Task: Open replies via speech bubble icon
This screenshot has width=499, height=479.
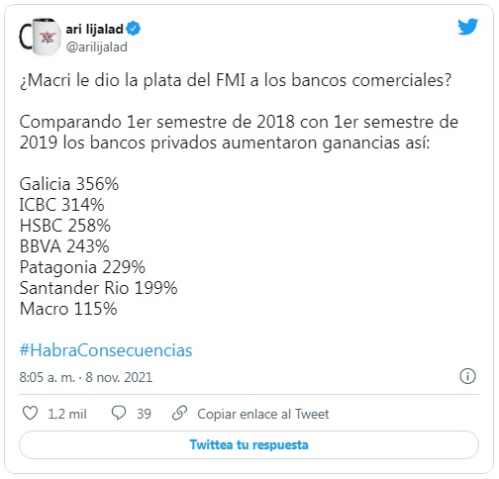Action: [119, 413]
